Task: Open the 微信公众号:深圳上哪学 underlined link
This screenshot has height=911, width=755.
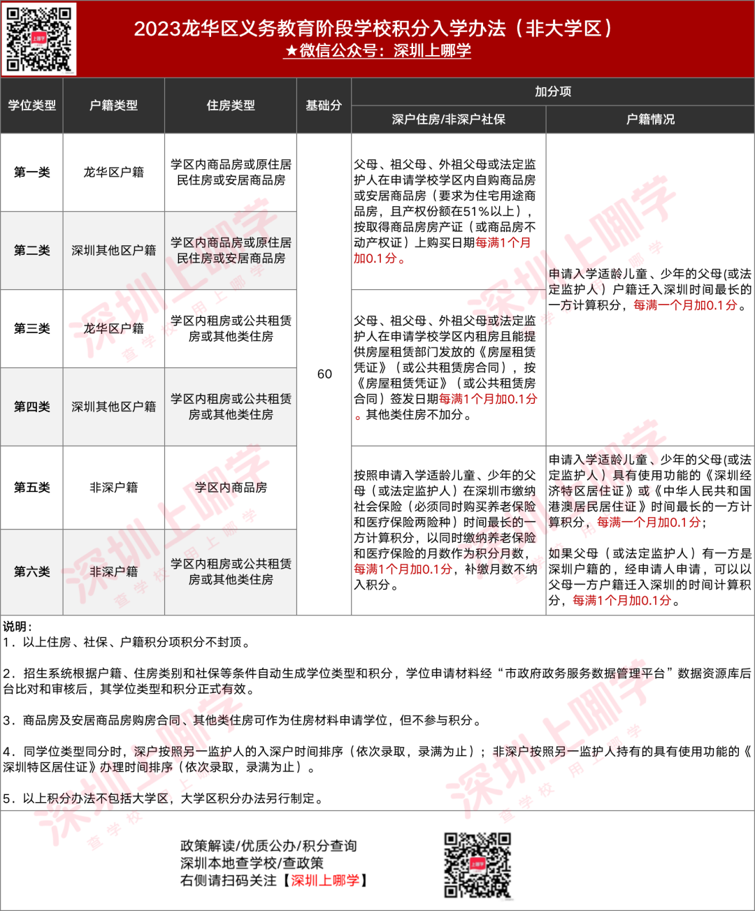Action: coord(377,51)
